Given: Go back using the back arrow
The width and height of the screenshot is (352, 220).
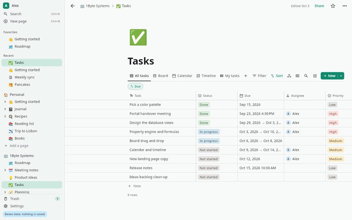Looking at the screenshot, I should pyautogui.click(x=73, y=6).
